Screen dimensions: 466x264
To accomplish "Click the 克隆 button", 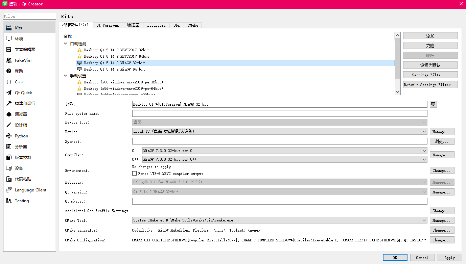I will coord(430,46).
